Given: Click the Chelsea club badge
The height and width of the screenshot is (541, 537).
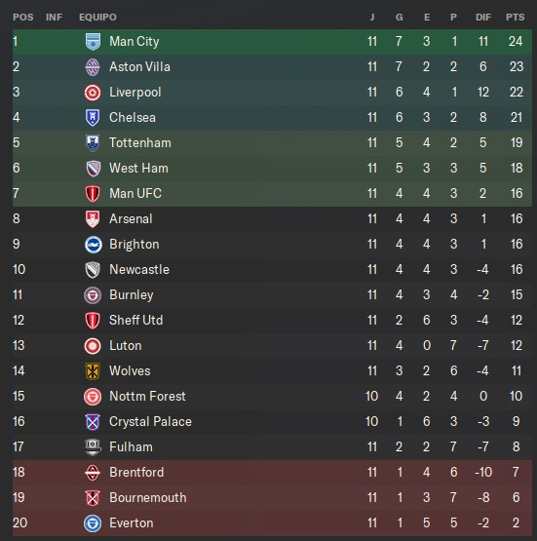Looking at the screenshot, I should point(93,118).
